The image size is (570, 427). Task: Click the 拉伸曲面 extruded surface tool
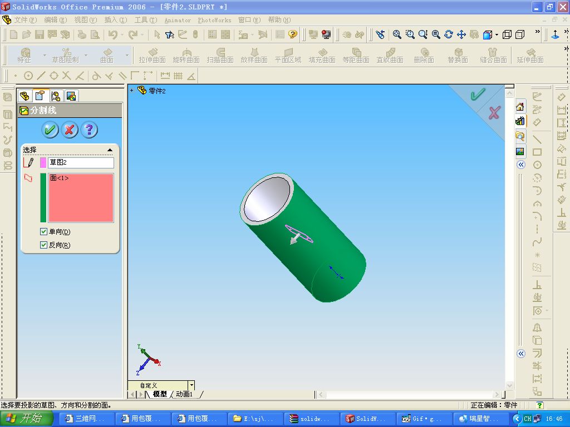(x=152, y=56)
